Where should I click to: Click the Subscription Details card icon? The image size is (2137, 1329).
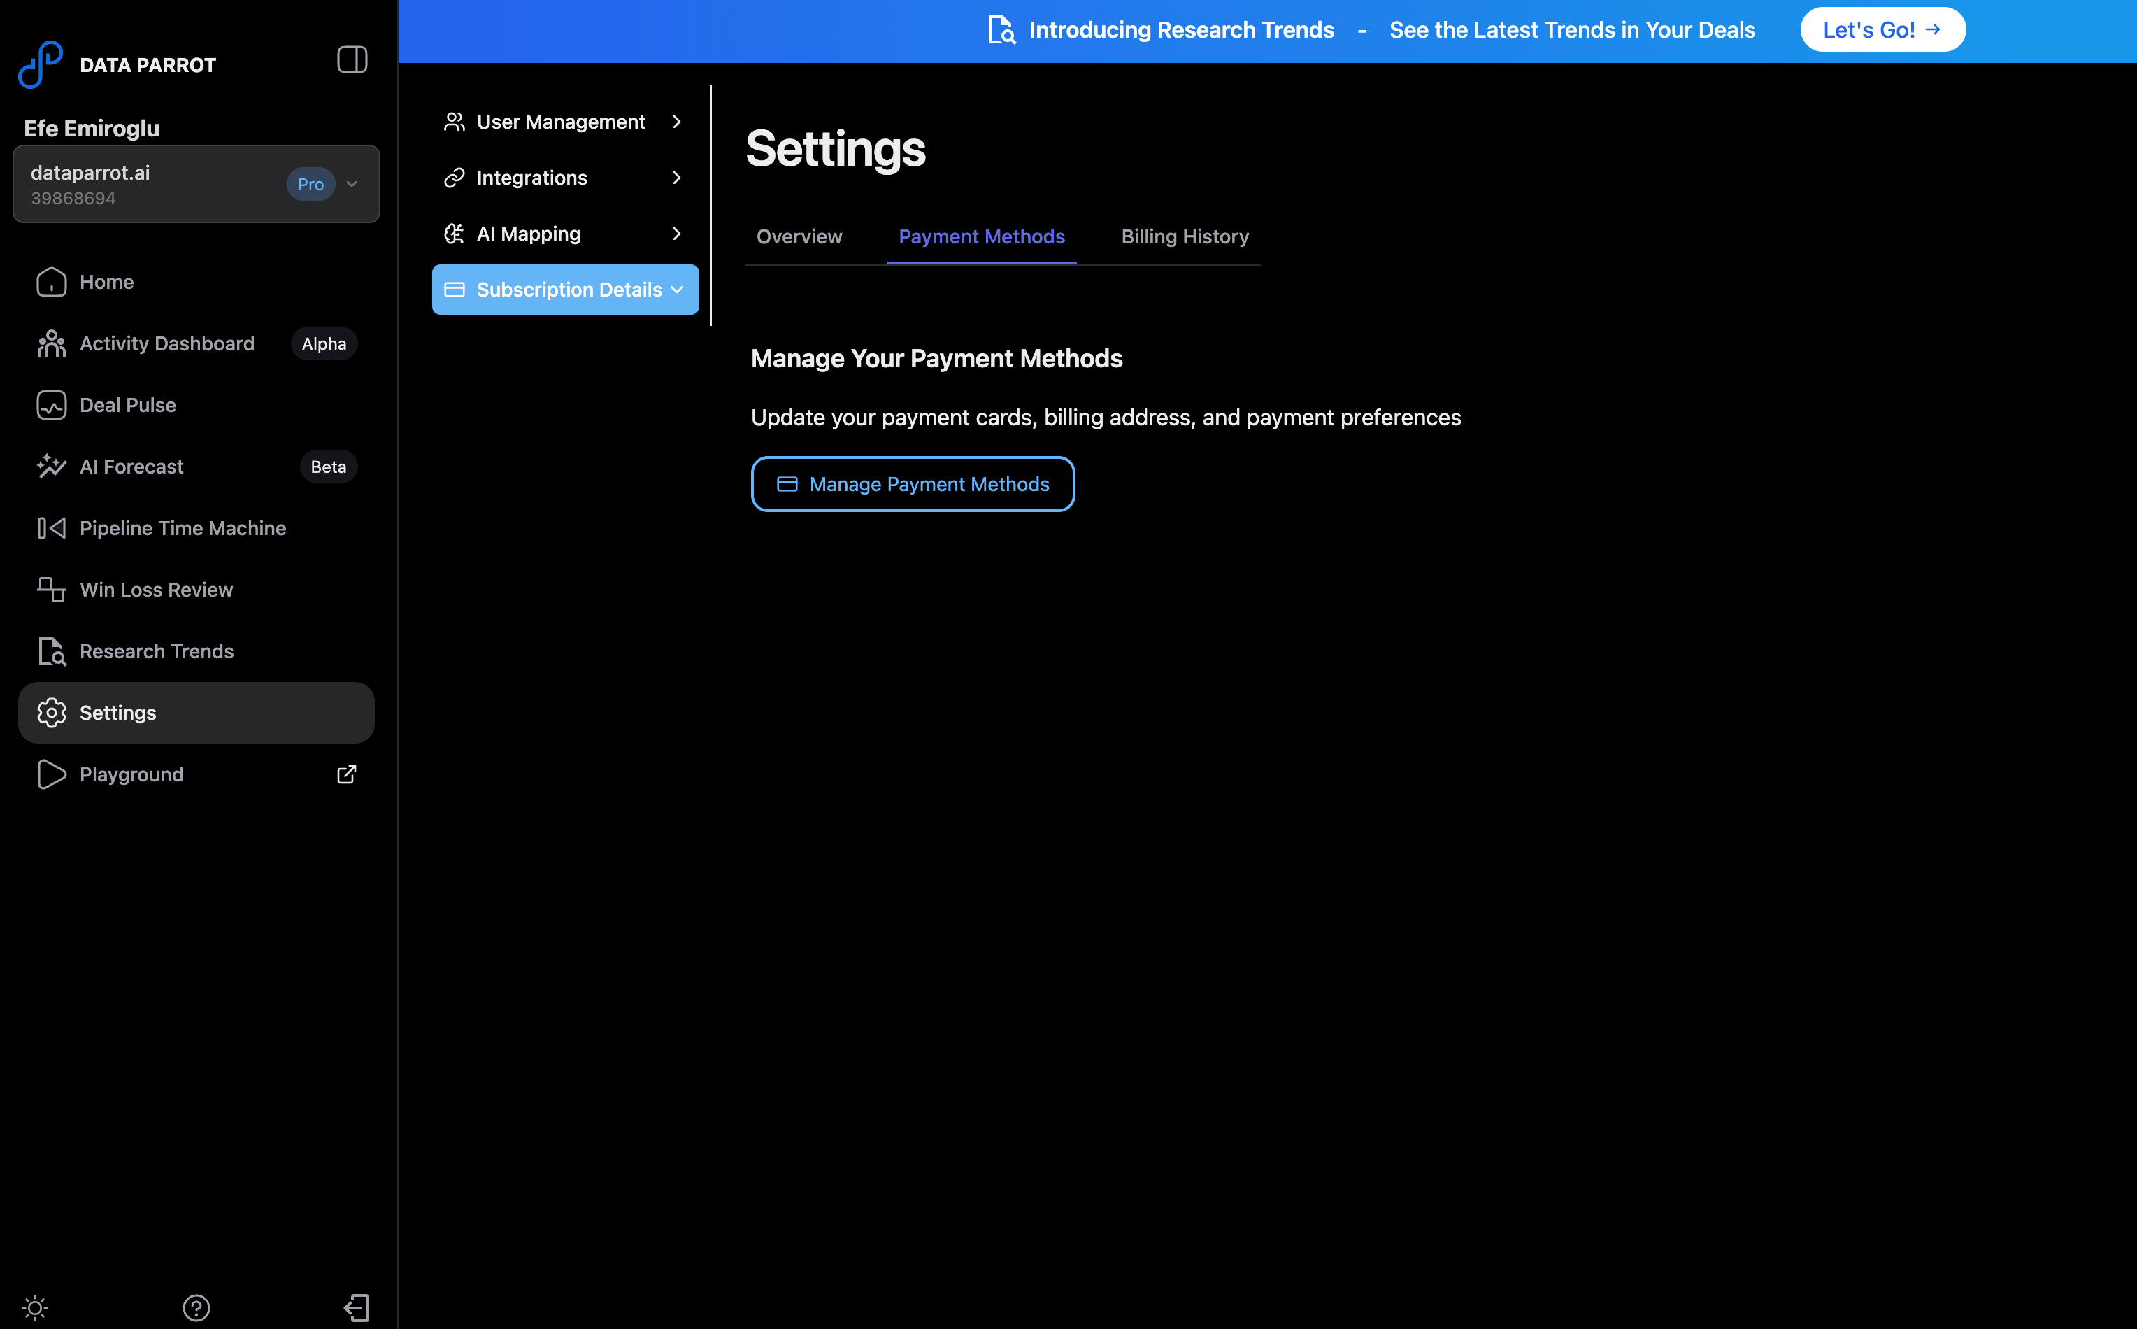pyautogui.click(x=455, y=289)
